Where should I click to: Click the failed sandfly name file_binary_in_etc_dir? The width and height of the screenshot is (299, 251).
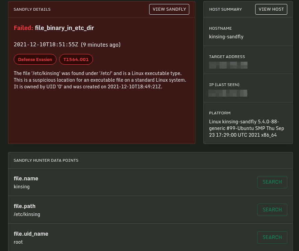pyautogui.click(x=65, y=28)
